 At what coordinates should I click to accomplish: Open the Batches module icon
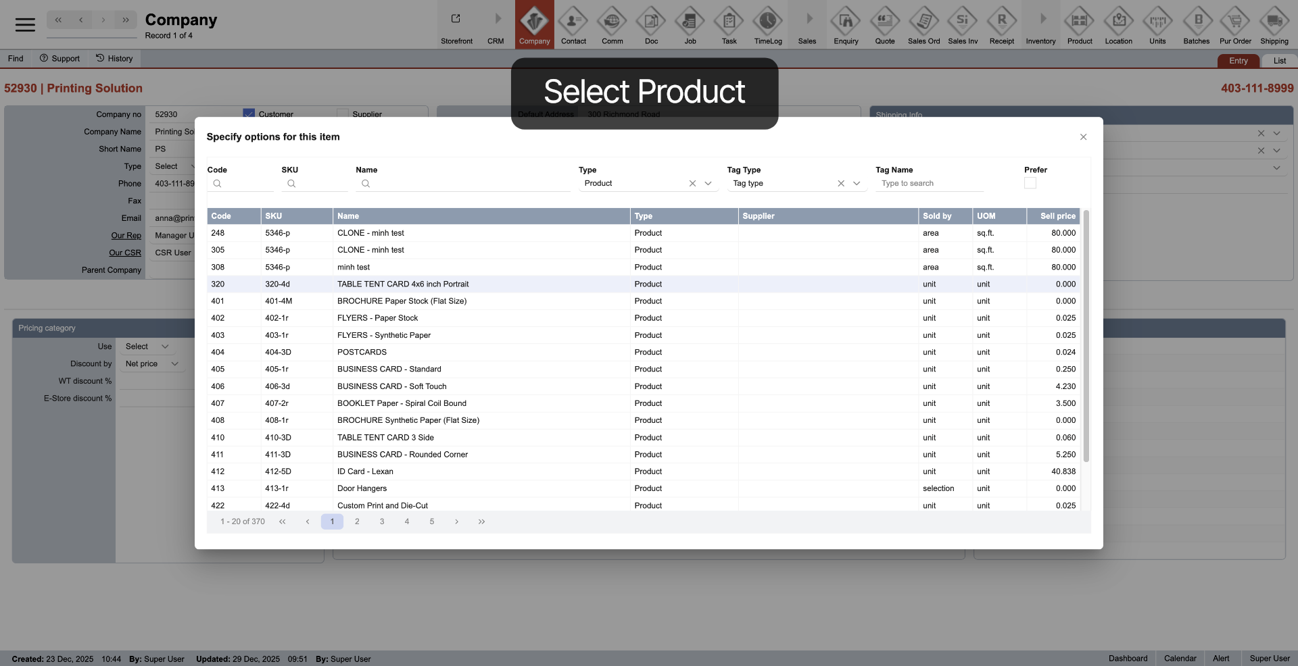(1196, 22)
